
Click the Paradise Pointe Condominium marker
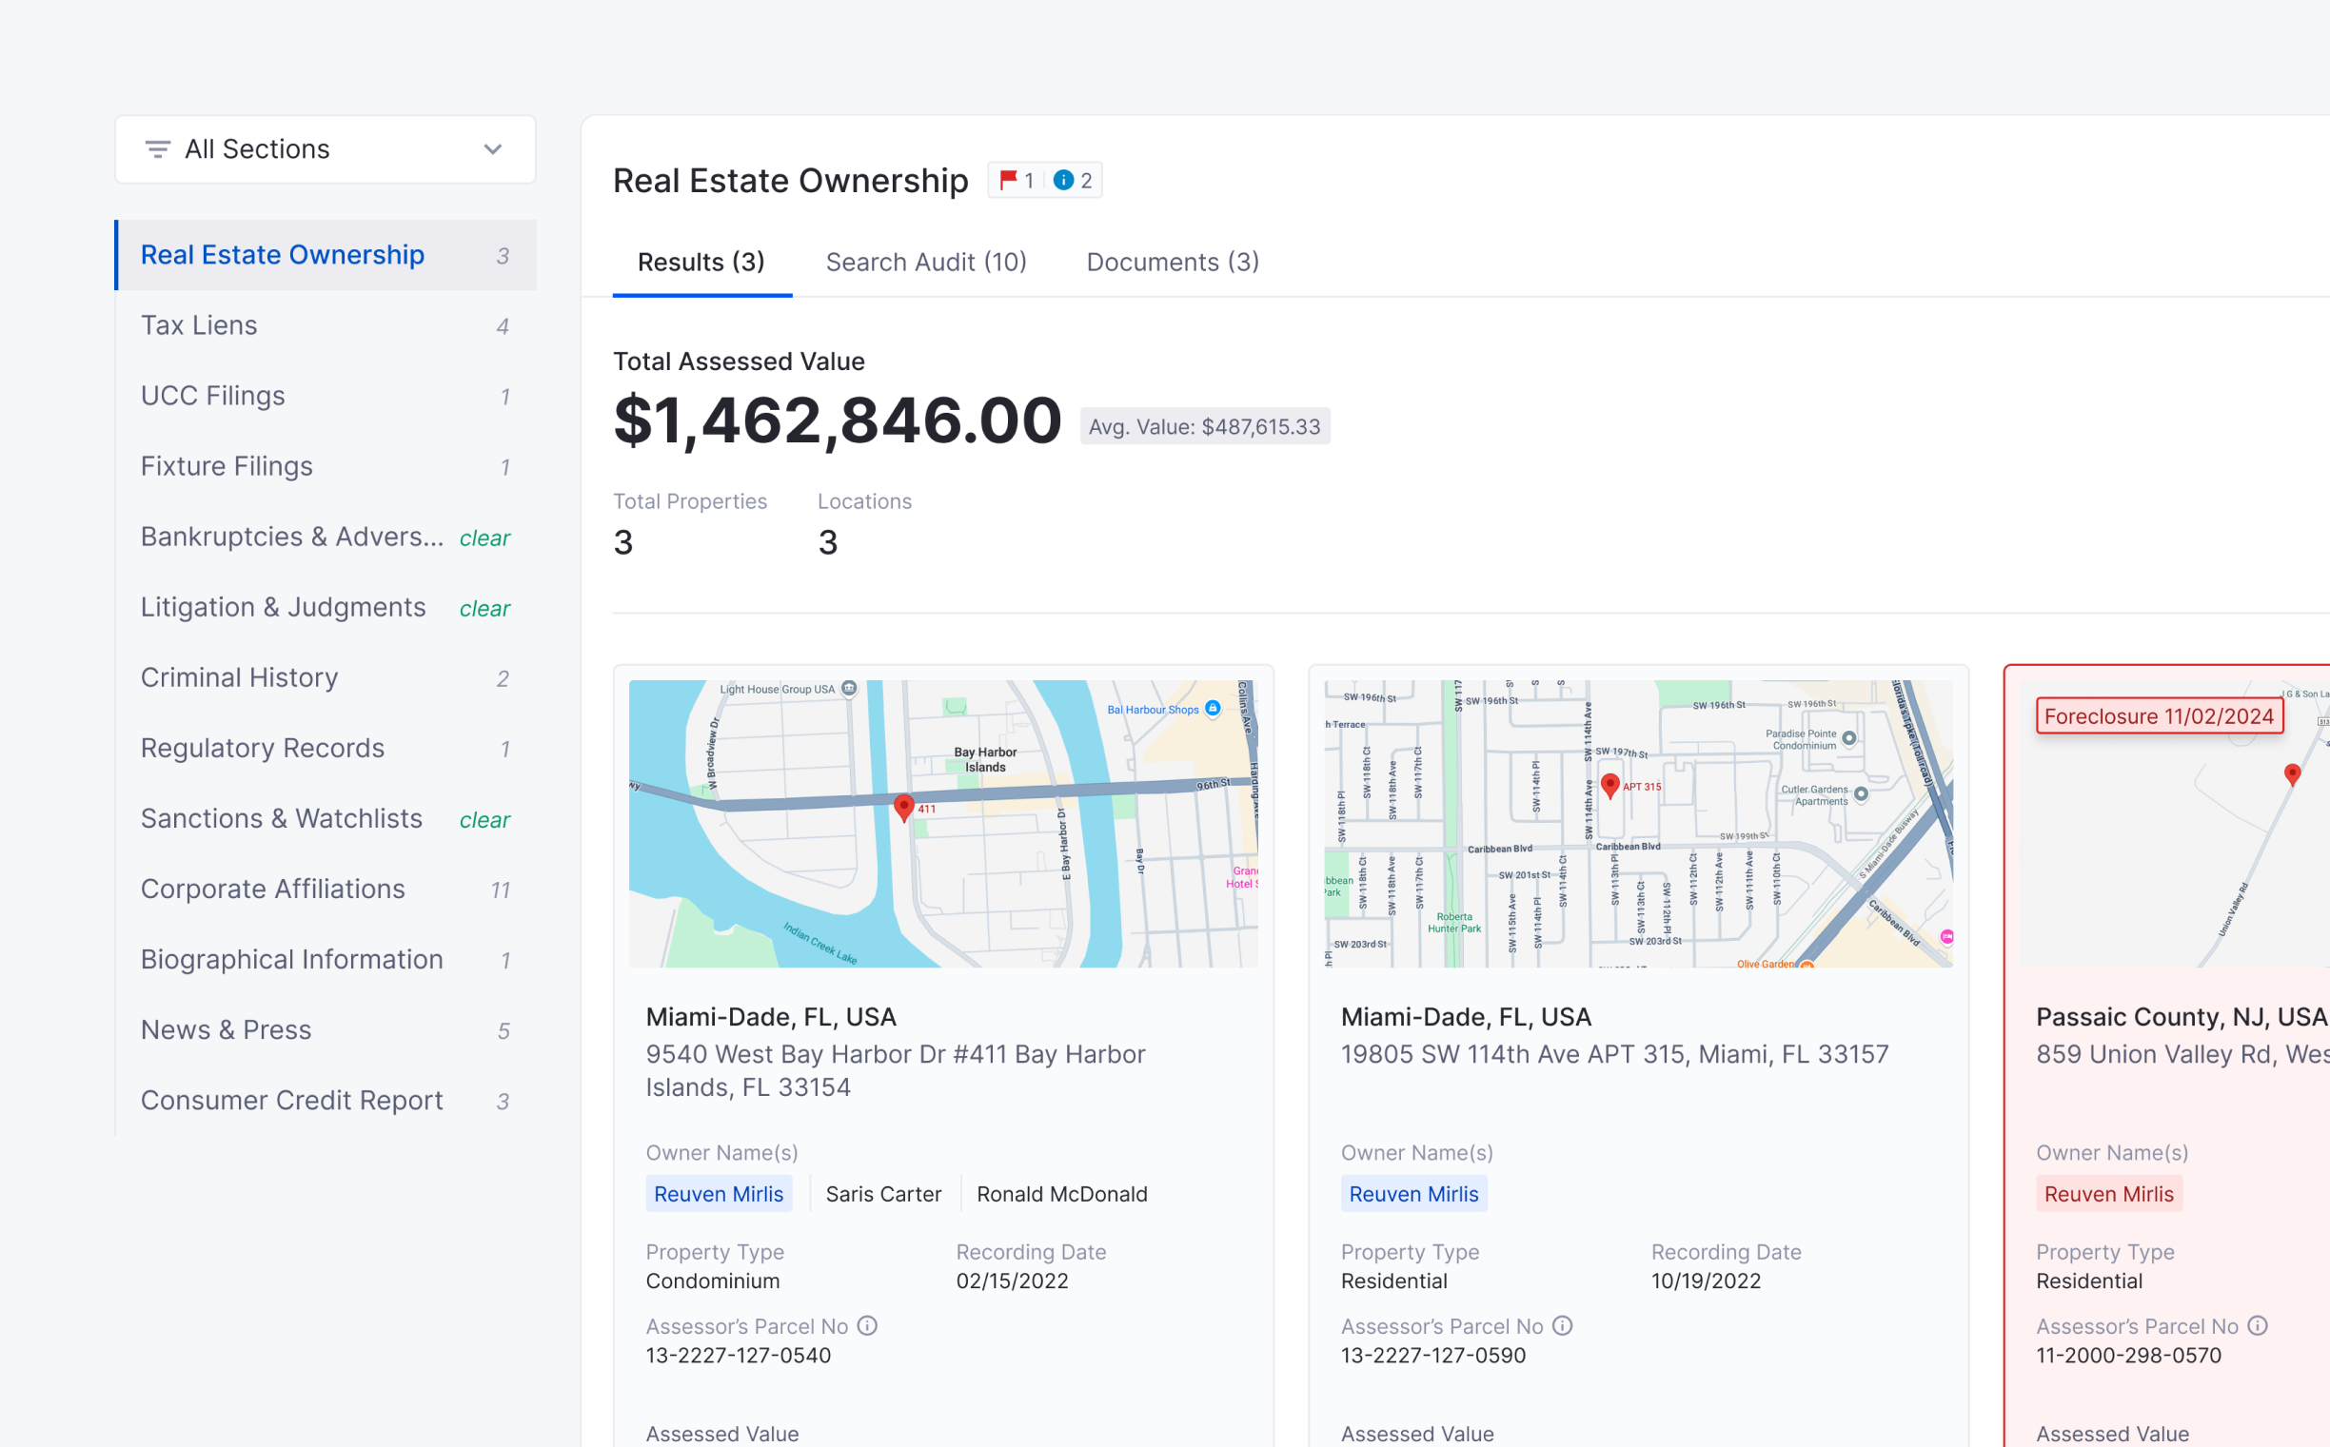(x=1849, y=739)
